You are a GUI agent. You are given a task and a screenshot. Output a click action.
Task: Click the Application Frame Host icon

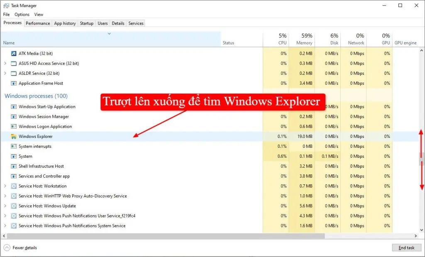[13, 83]
